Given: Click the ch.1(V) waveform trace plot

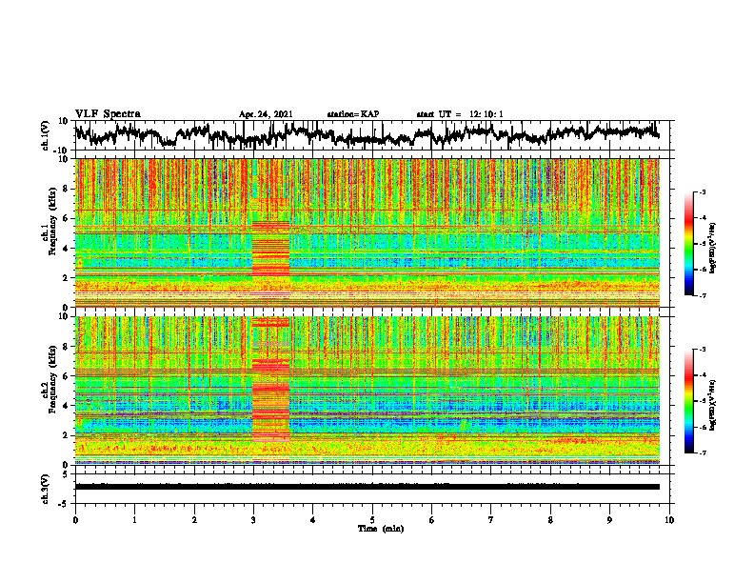Looking at the screenshot, I should [367, 134].
